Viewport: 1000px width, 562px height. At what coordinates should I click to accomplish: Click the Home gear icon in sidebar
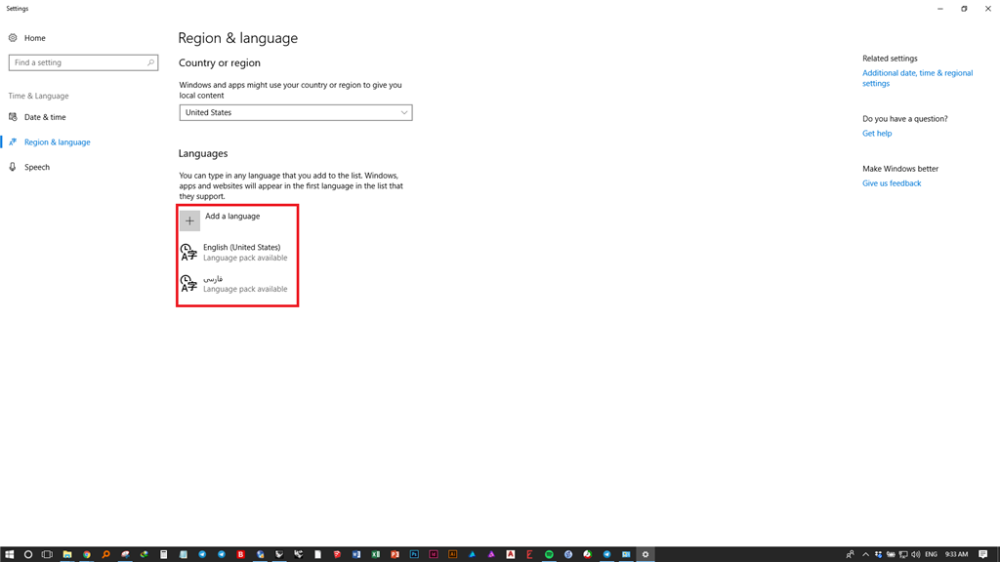click(13, 38)
